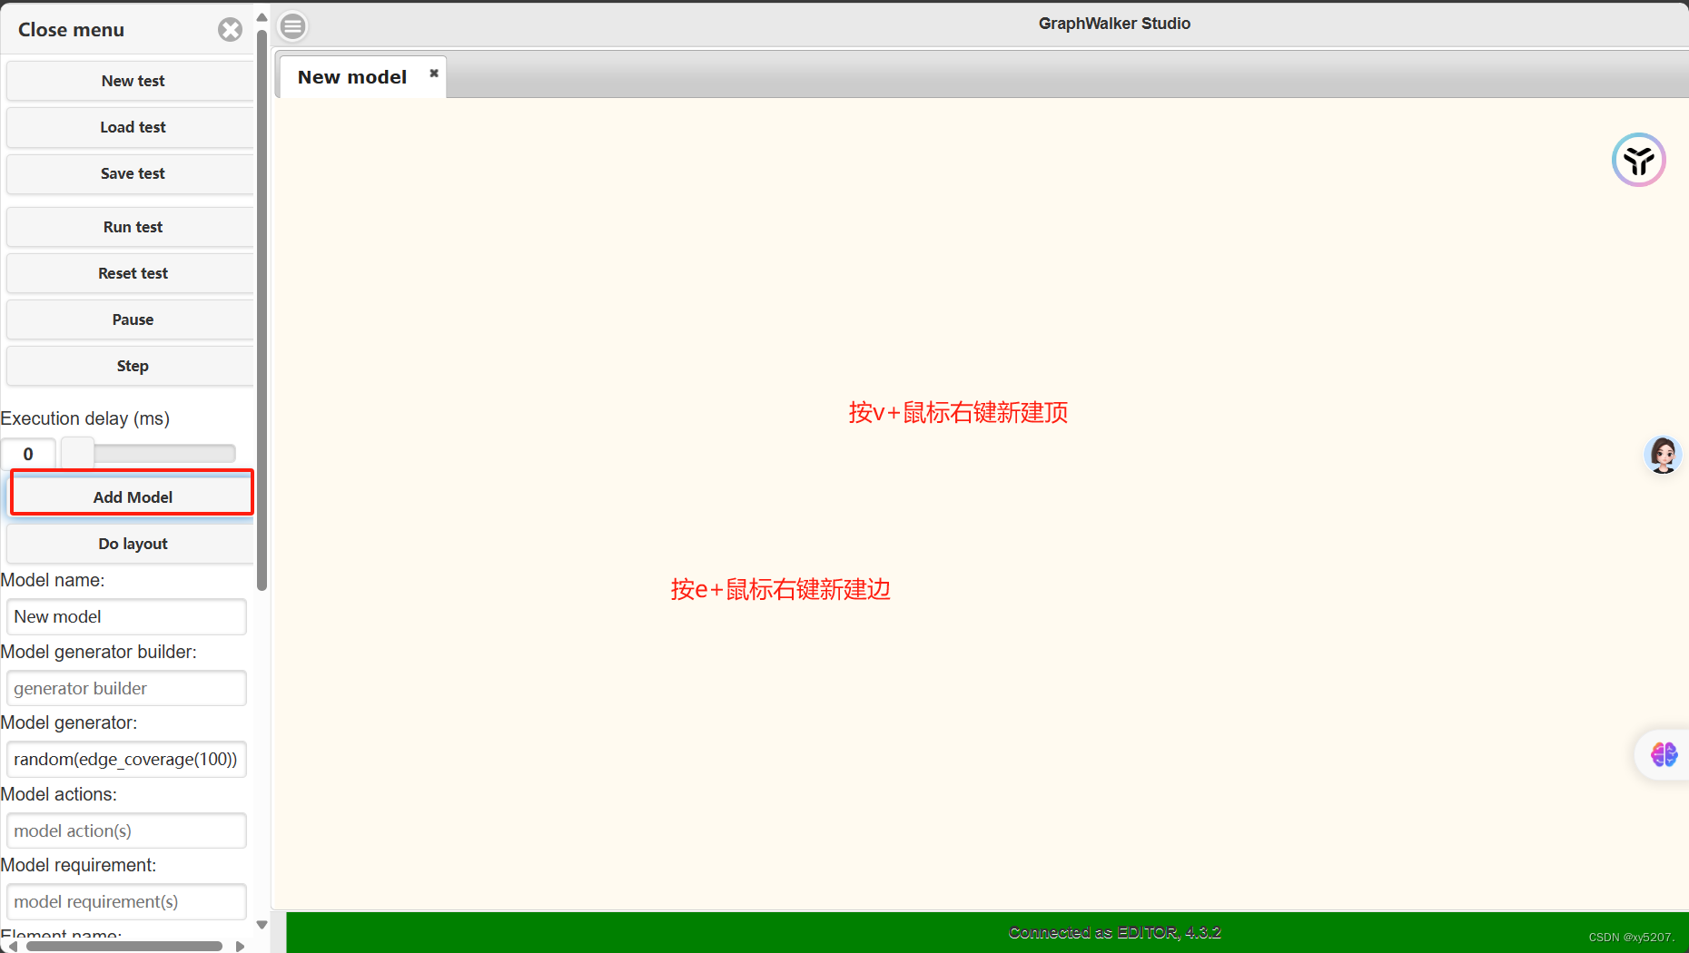1689x953 pixels.
Task: Click the GraphWalker Studio title text
Action: [x=1114, y=24]
